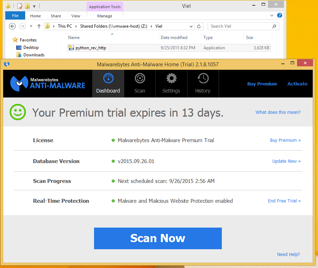Click Buy Premium in the black header
Image resolution: width=318 pixels, height=268 pixels.
point(262,84)
